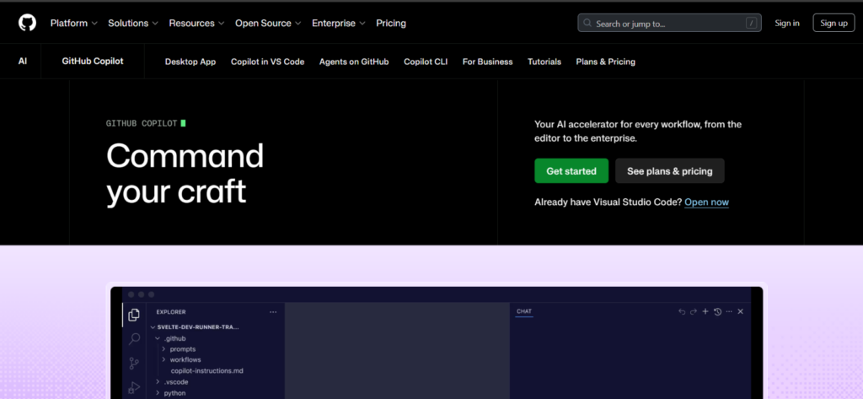Expand the Platform dropdown menu
The width and height of the screenshot is (863, 399).
point(74,23)
